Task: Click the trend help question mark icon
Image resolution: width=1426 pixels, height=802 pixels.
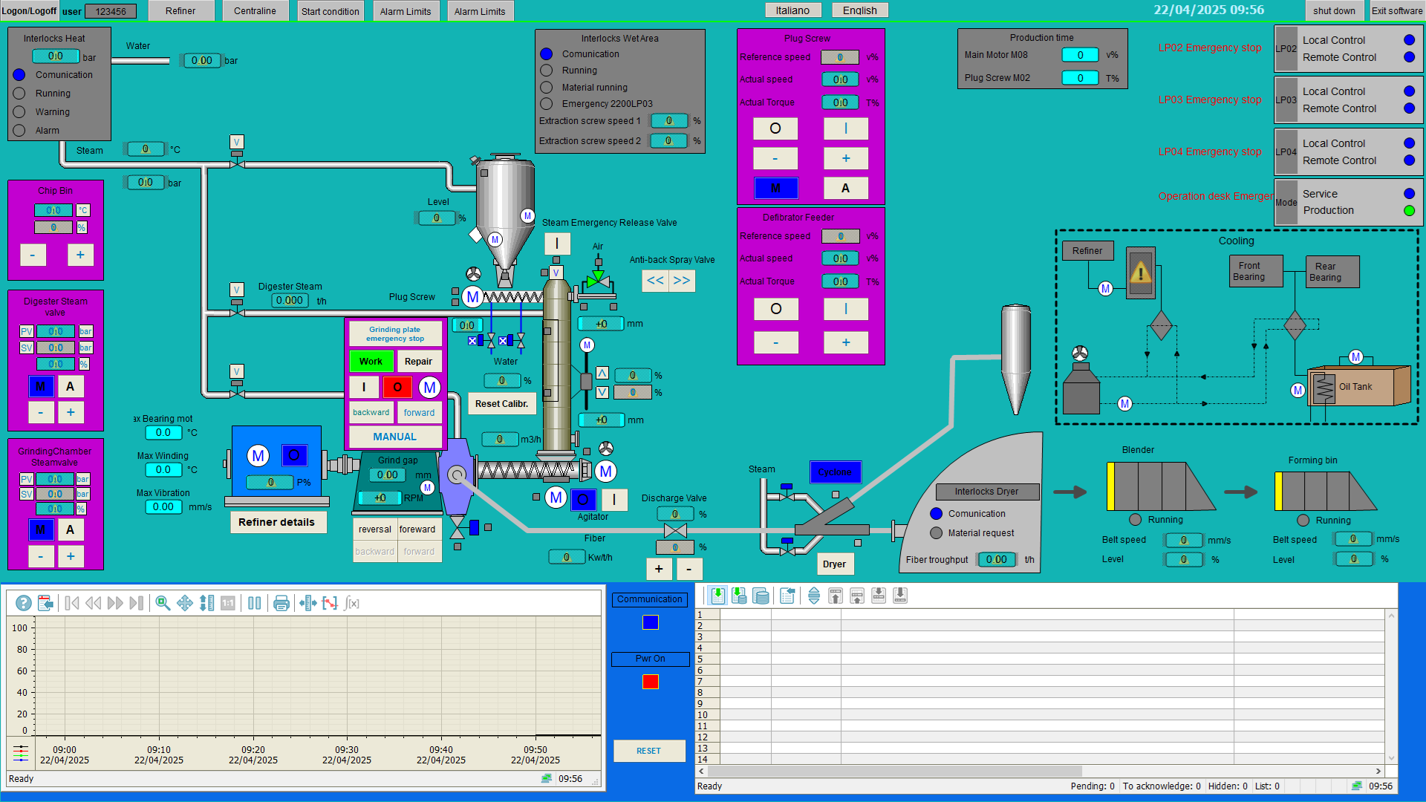Action: click(24, 603)
